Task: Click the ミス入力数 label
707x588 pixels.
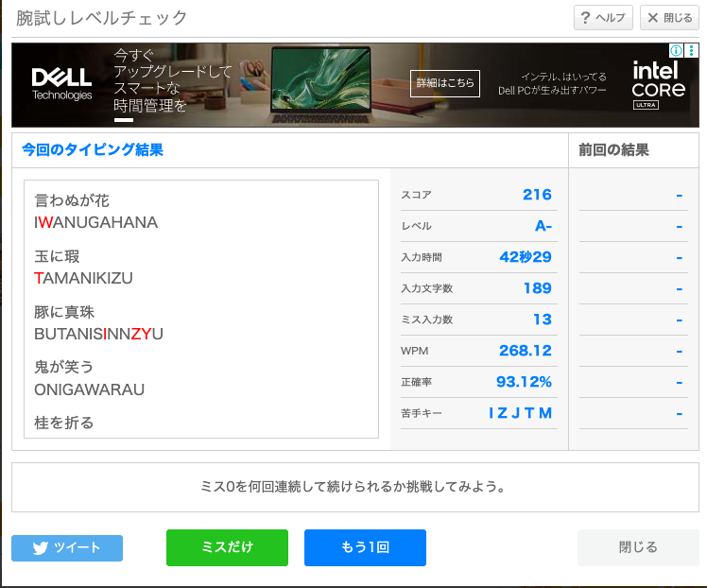Action: pos(426,320)
